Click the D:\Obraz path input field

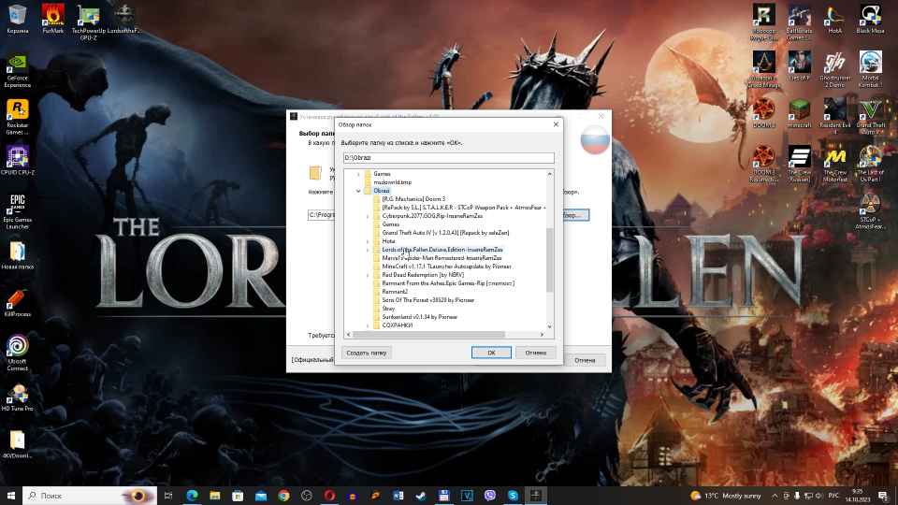tap(448, 157)
